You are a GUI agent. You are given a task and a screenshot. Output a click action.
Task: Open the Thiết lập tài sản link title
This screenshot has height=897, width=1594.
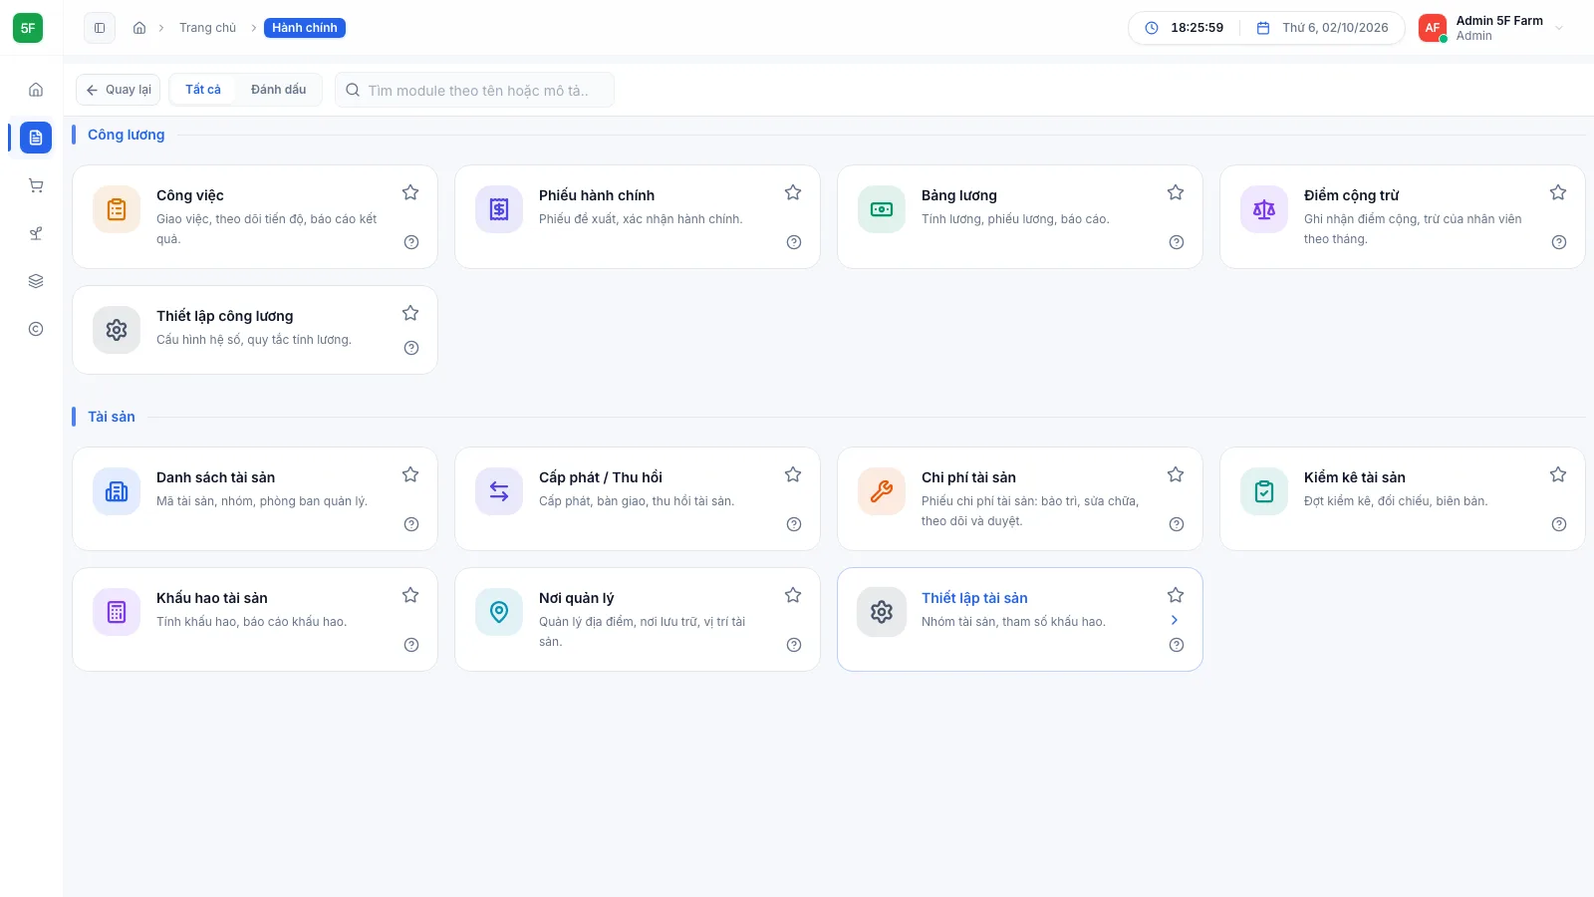[x=974, y=598]
